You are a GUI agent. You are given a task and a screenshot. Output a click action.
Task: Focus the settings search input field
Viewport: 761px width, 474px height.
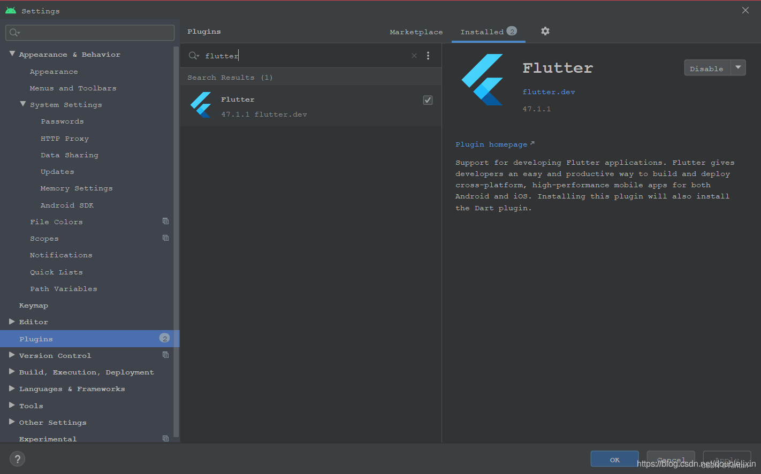point(90,33)
